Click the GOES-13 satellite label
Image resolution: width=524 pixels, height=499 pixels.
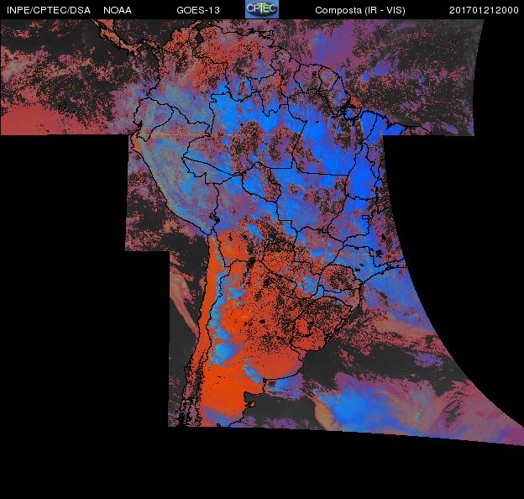[x=198, y=10]
